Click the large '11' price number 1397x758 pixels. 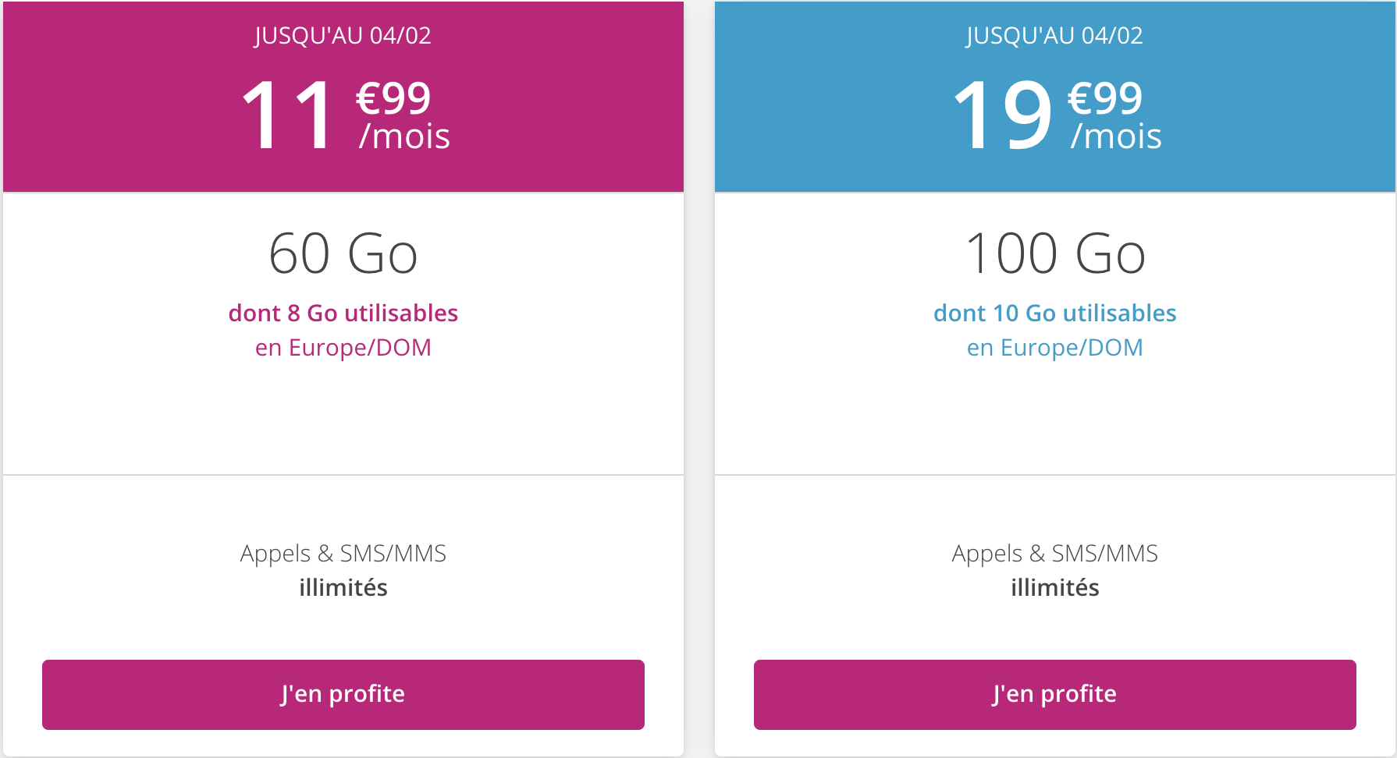[x=288, y=115]
